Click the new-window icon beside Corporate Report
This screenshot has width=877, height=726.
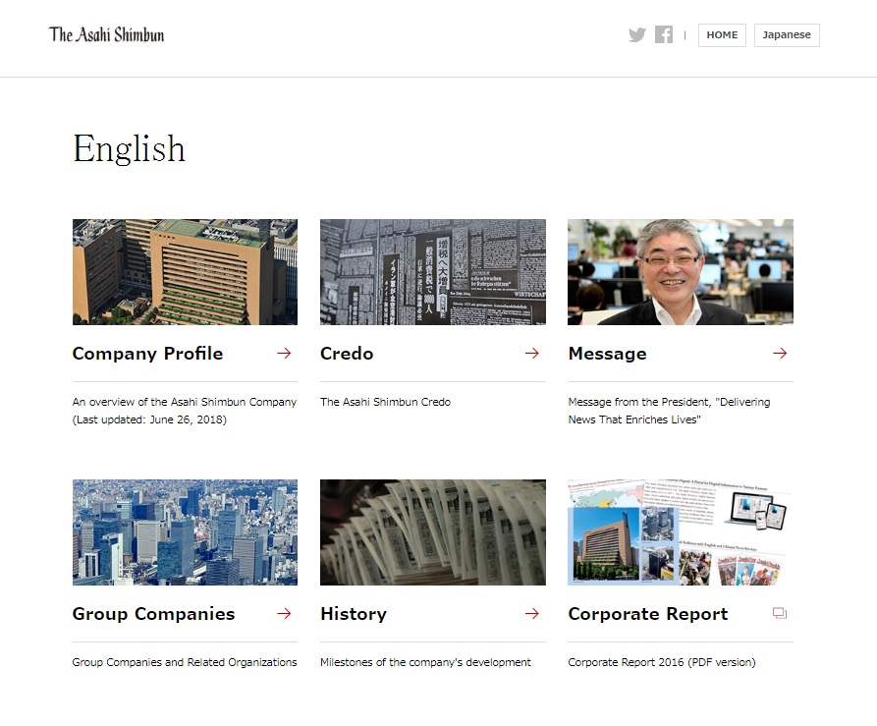pyautogui.click(x=780, y=614)
